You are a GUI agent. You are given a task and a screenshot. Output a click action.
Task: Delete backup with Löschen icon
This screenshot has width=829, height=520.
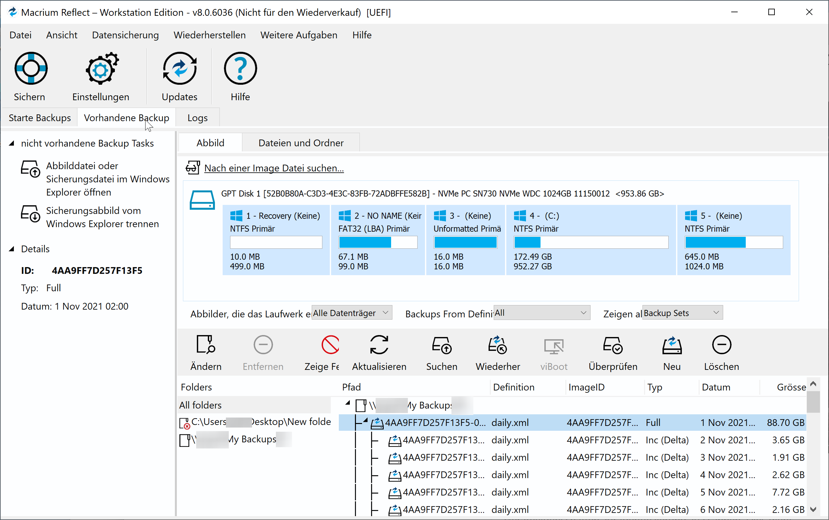tap(722, 352)
